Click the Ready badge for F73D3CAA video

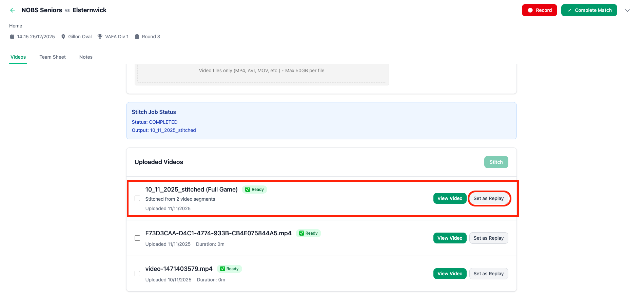point(308,233)
